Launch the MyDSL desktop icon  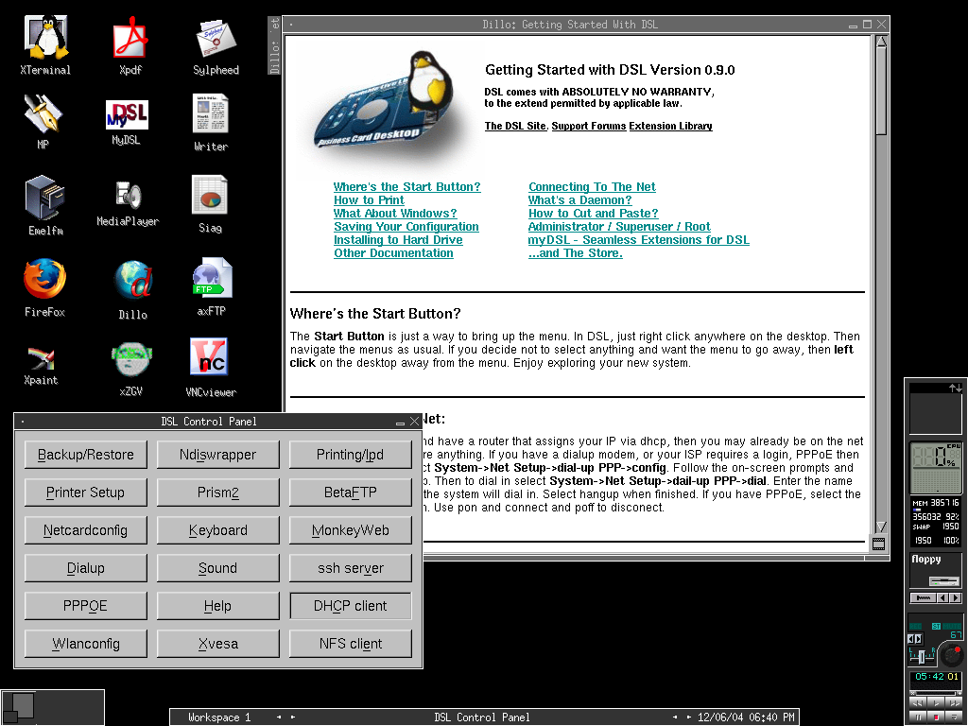pos(127,122)
